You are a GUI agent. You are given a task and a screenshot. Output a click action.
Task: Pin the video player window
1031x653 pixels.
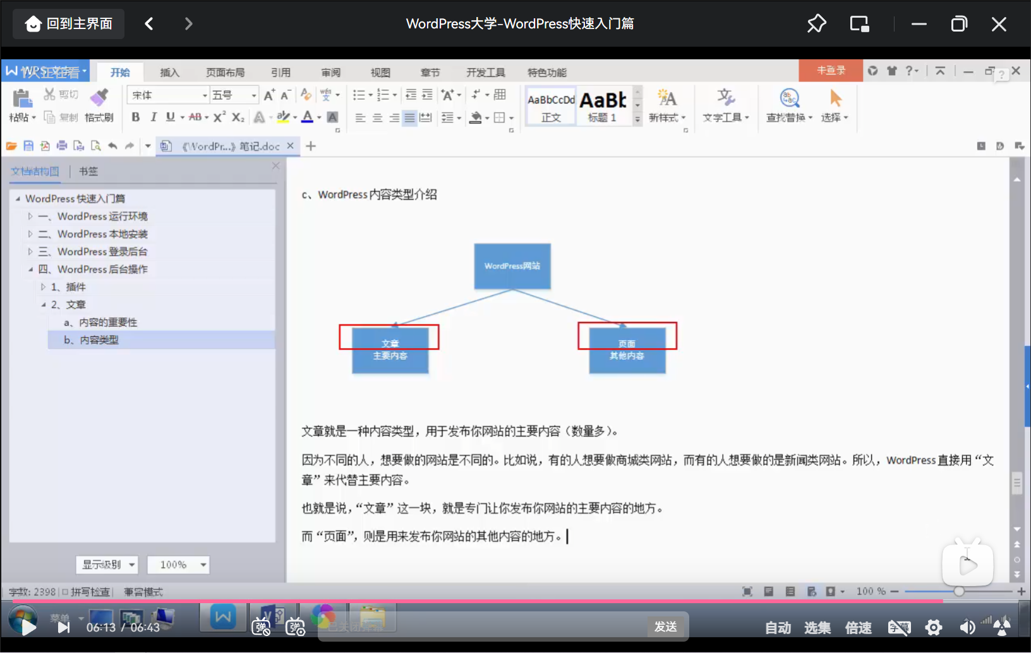pos(816,24)
